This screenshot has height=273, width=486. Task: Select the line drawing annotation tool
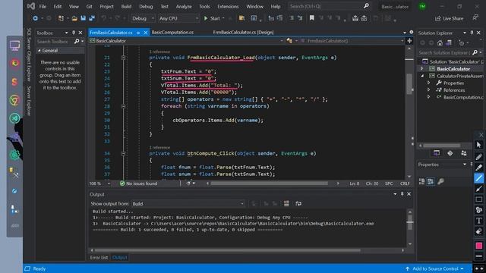pos(479,178)
